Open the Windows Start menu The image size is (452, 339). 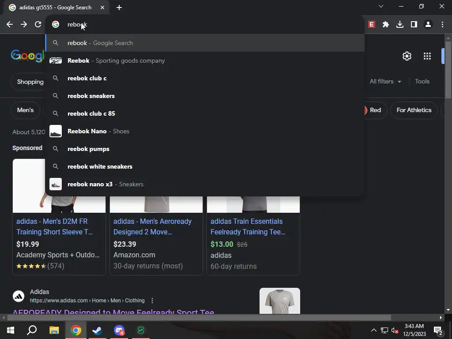[x=11, y=330]
